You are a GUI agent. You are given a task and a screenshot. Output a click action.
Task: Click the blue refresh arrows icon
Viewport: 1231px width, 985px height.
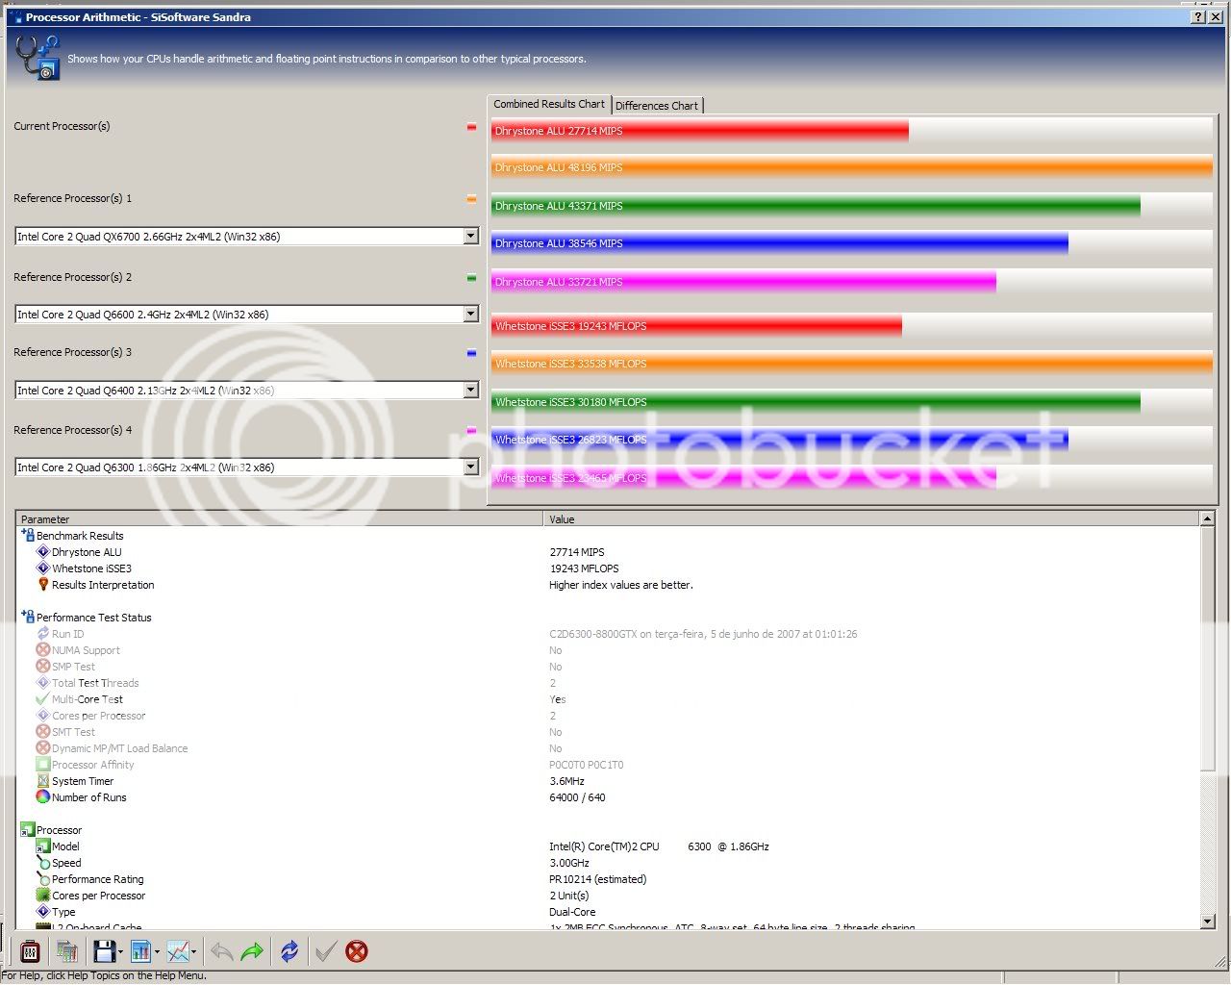coord(289,951)
